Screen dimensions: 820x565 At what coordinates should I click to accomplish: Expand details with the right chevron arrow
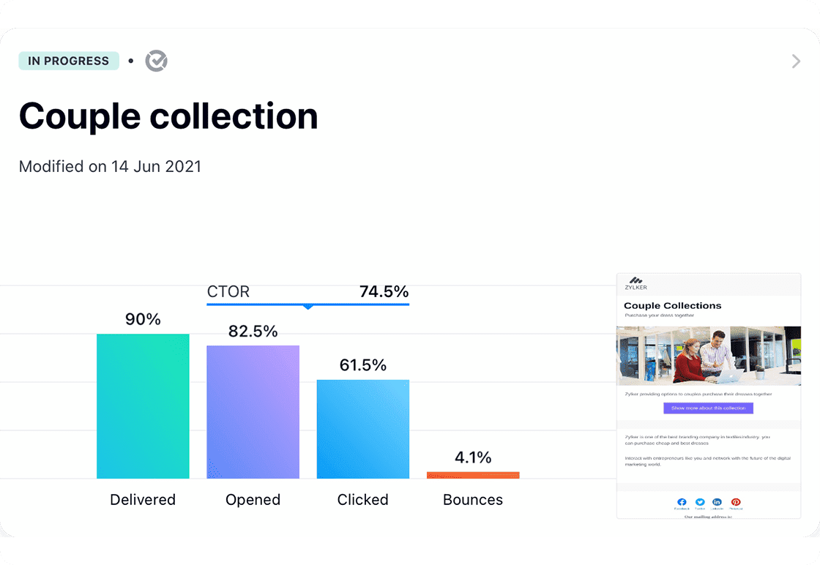796,61
